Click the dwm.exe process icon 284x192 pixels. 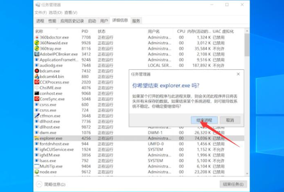coord(37,133)
